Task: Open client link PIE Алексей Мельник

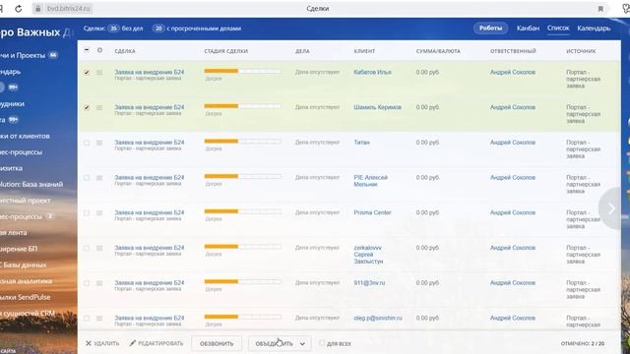Action: click(x=370, y=181)
